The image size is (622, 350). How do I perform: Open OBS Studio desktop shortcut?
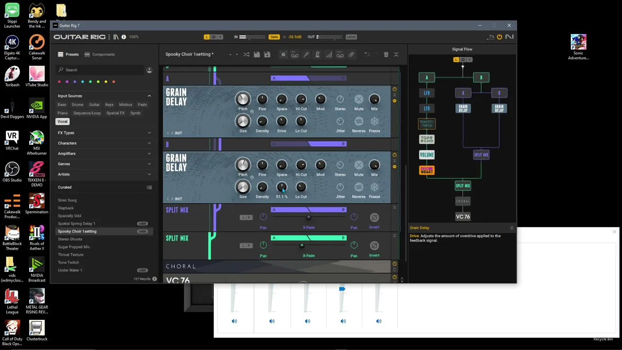(12, 173)
